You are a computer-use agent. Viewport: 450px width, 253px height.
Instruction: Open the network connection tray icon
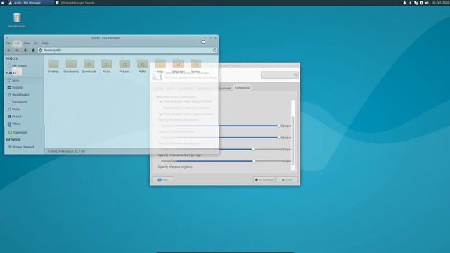click(416, 3)
